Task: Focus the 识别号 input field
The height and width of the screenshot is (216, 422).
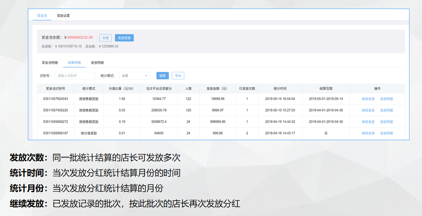Action: pyautogui.click(x=75, y=76)
